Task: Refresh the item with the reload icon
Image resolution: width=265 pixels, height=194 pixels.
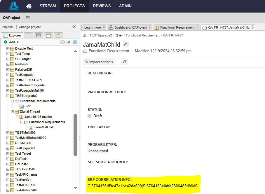Action: tap(125, 62)
